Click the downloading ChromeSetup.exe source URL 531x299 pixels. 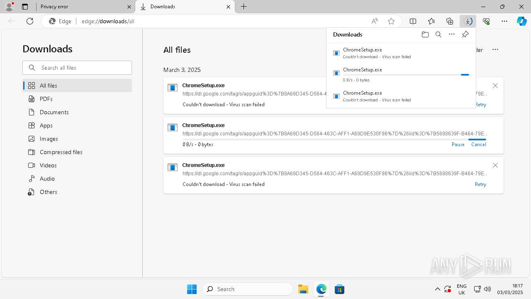click(334, 134)
